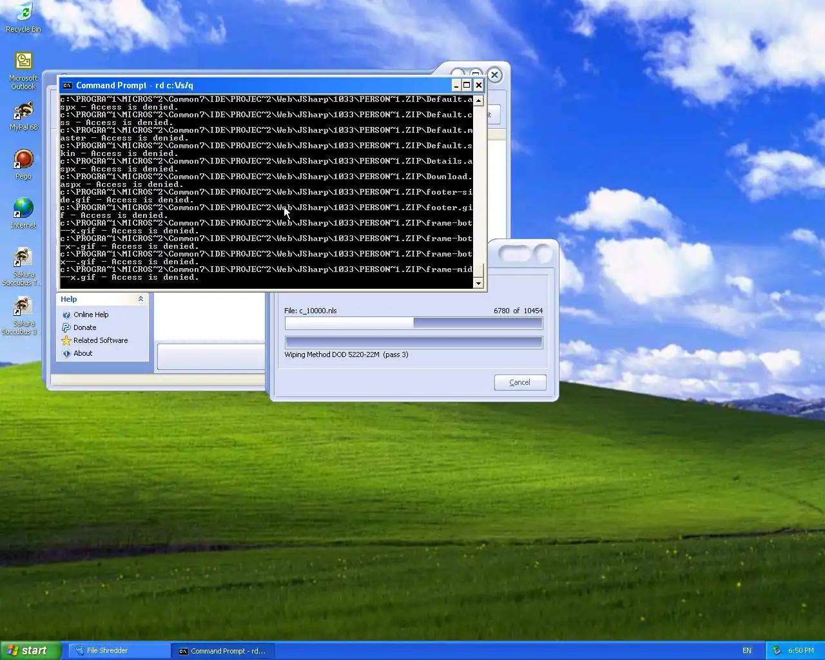
Task: Click the 'File: c_10000.nls' label
Action: 311,311
